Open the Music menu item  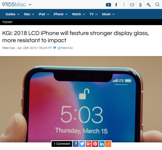click(x=108, y=14)
